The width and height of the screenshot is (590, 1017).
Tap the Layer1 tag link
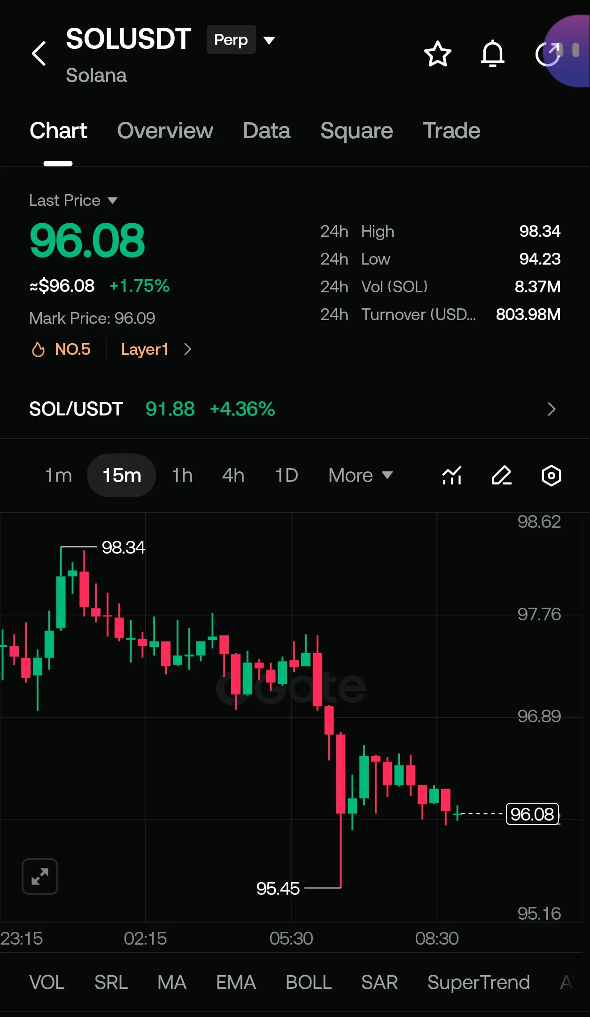(145, 349)
